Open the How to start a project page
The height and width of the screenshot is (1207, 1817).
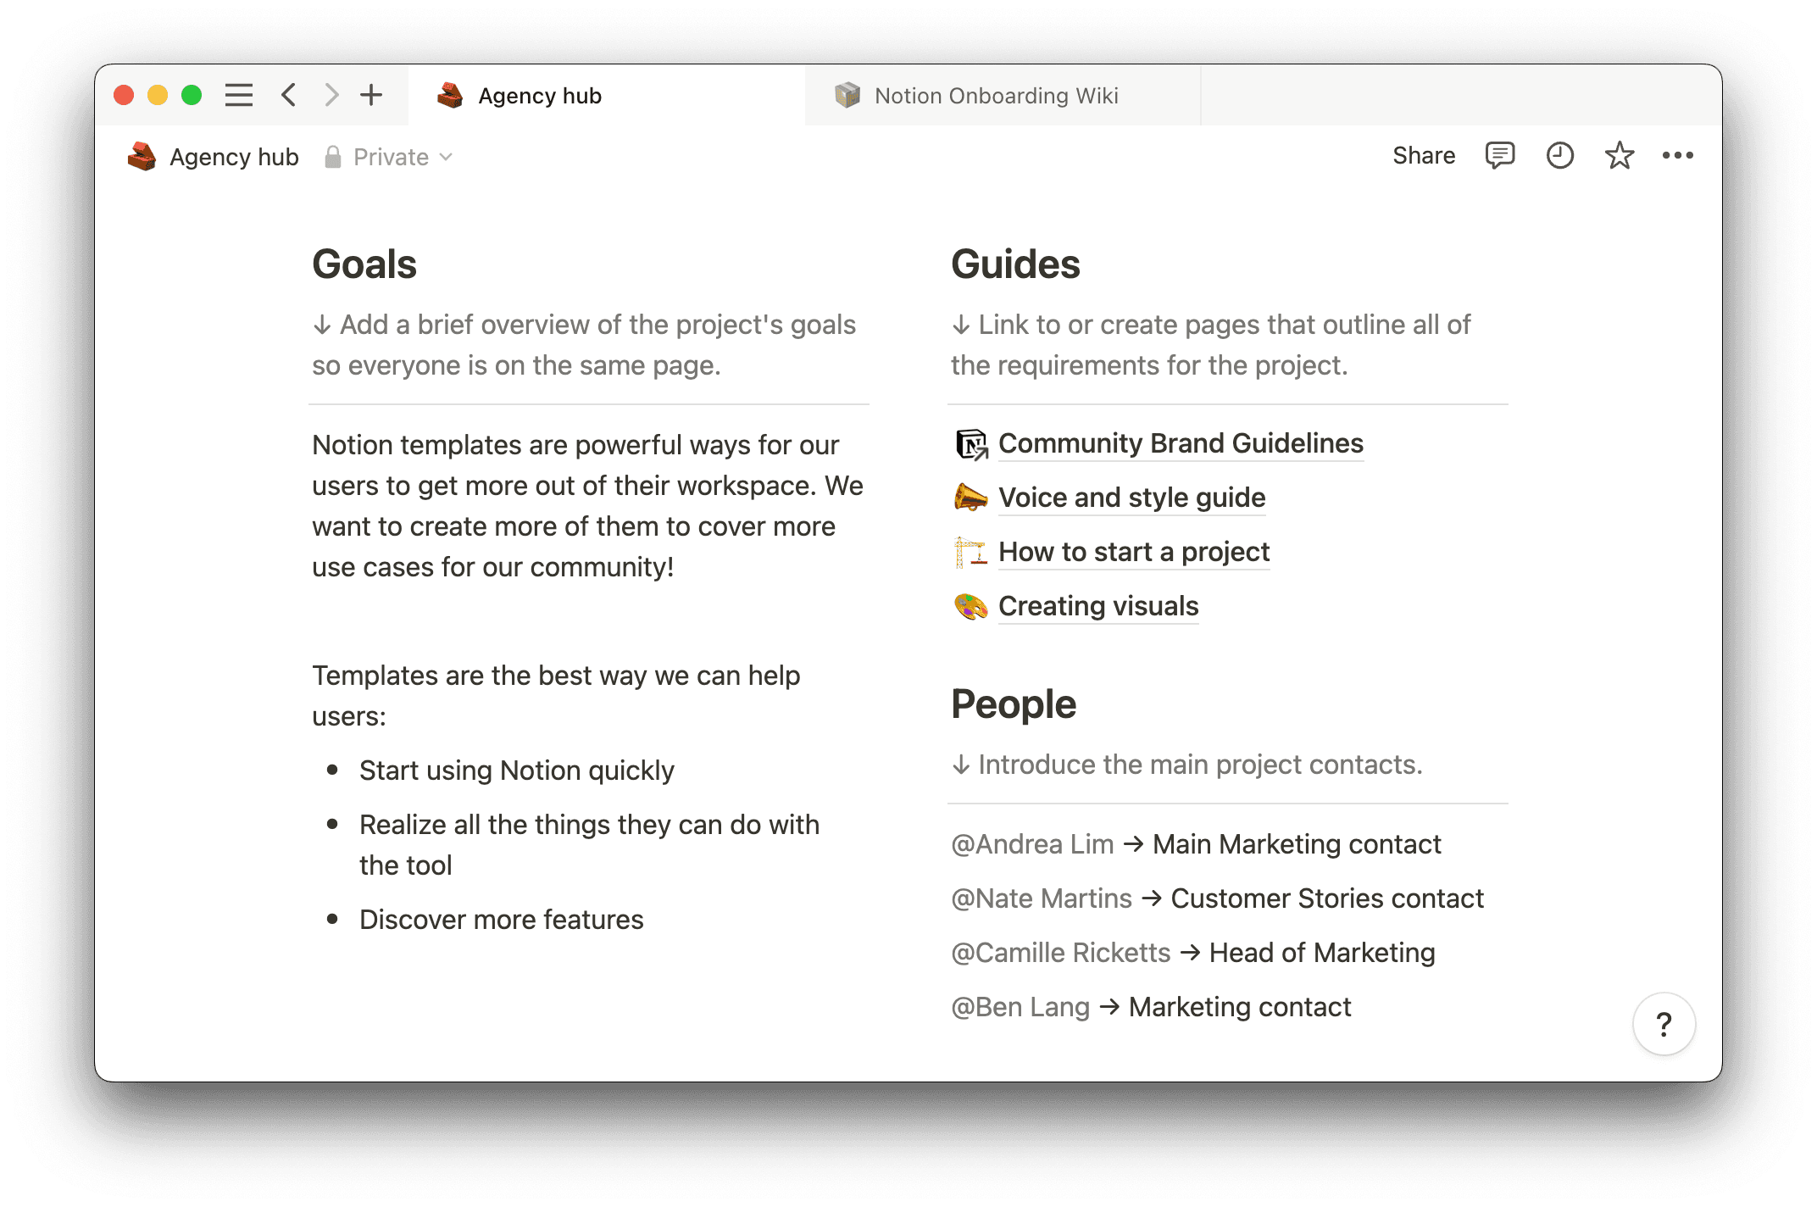coord(1134,552)
